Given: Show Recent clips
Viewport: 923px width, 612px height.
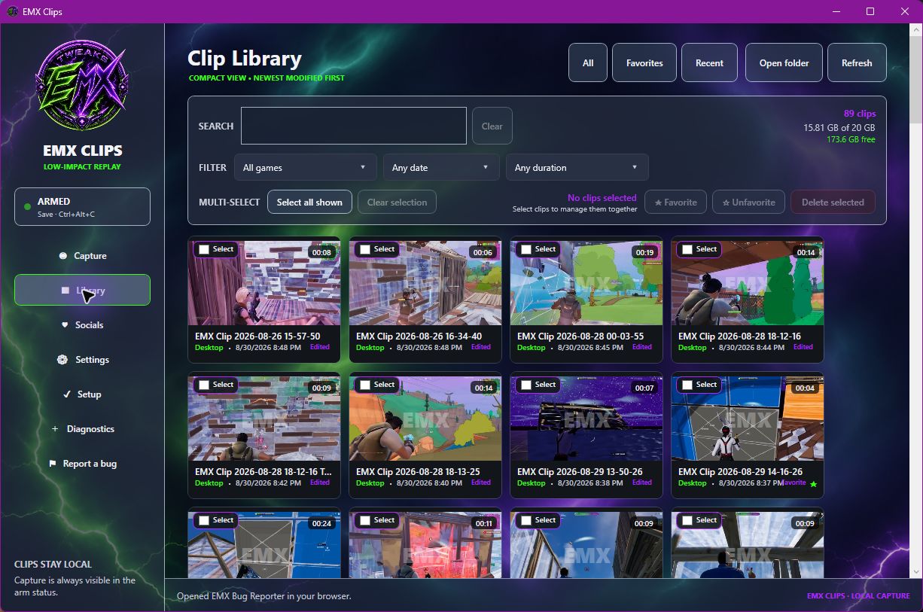Looking at the screenshot, I should pos(709,62).
